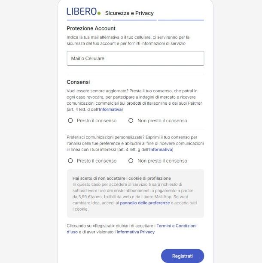Open the Informativa Privacy link
The image size is (262, 263).
136,232
